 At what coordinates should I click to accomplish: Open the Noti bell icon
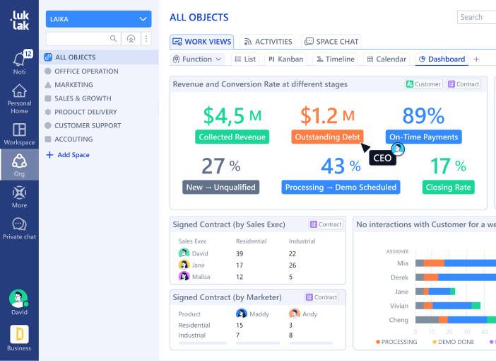tap(19, 60)
